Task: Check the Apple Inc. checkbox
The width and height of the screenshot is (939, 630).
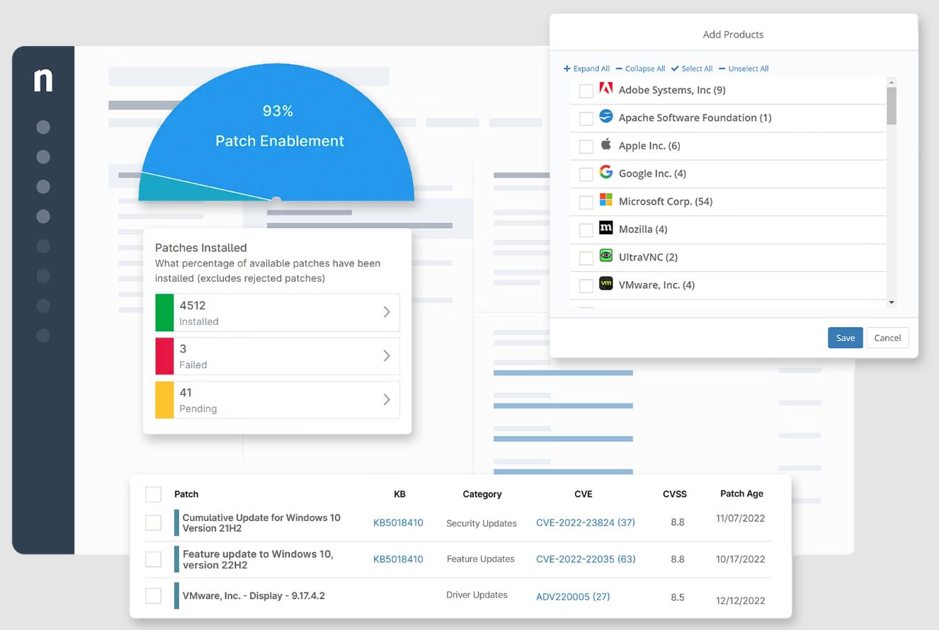Action: 586,147
